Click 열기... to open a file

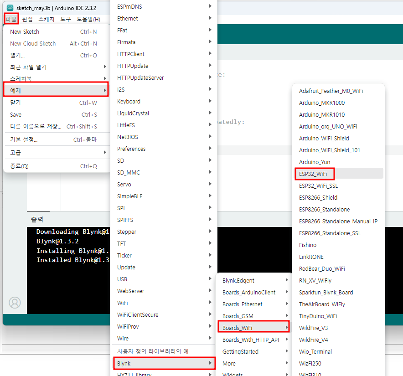[x=57, y=55]
